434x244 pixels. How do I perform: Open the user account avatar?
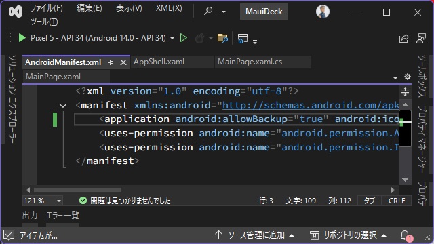(323, 12)
